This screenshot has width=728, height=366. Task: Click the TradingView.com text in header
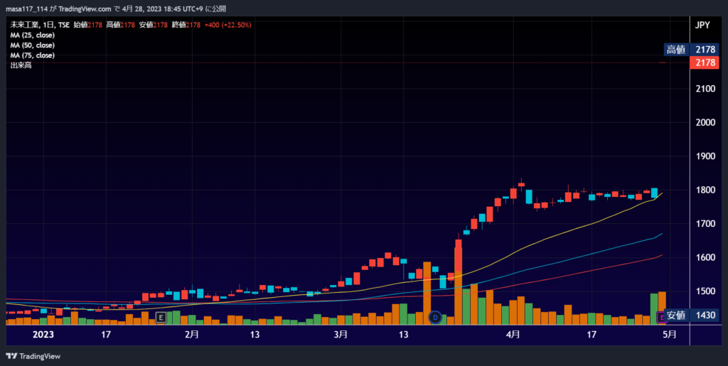click(85, 9)
